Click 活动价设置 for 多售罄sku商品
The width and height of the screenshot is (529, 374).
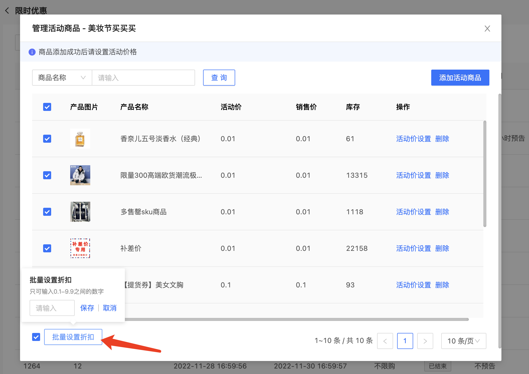pyautogui.click(x=413, y=212)
